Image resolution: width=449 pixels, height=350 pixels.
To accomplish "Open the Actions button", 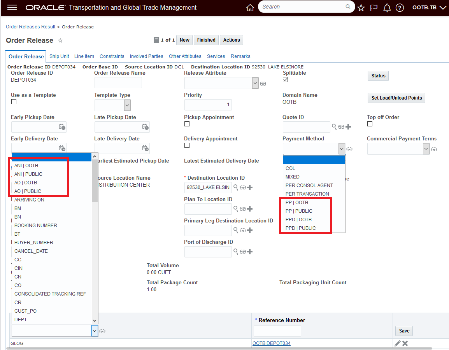I will click(x=232, y=40).
